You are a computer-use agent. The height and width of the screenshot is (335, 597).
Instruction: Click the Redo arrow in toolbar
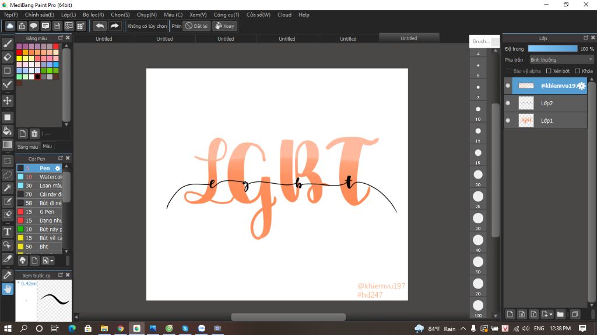pyautogui.click(x=114, y=26)
